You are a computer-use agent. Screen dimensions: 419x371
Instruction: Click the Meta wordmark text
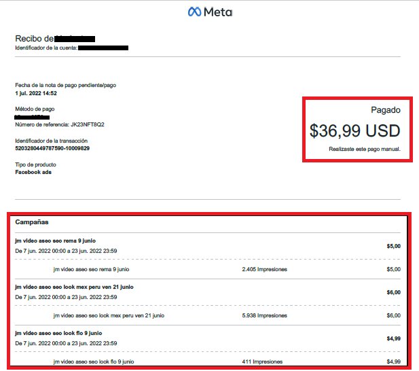point(218,12)
